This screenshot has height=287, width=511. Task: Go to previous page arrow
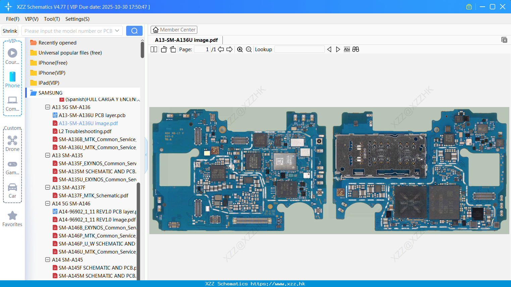(221, 50)
